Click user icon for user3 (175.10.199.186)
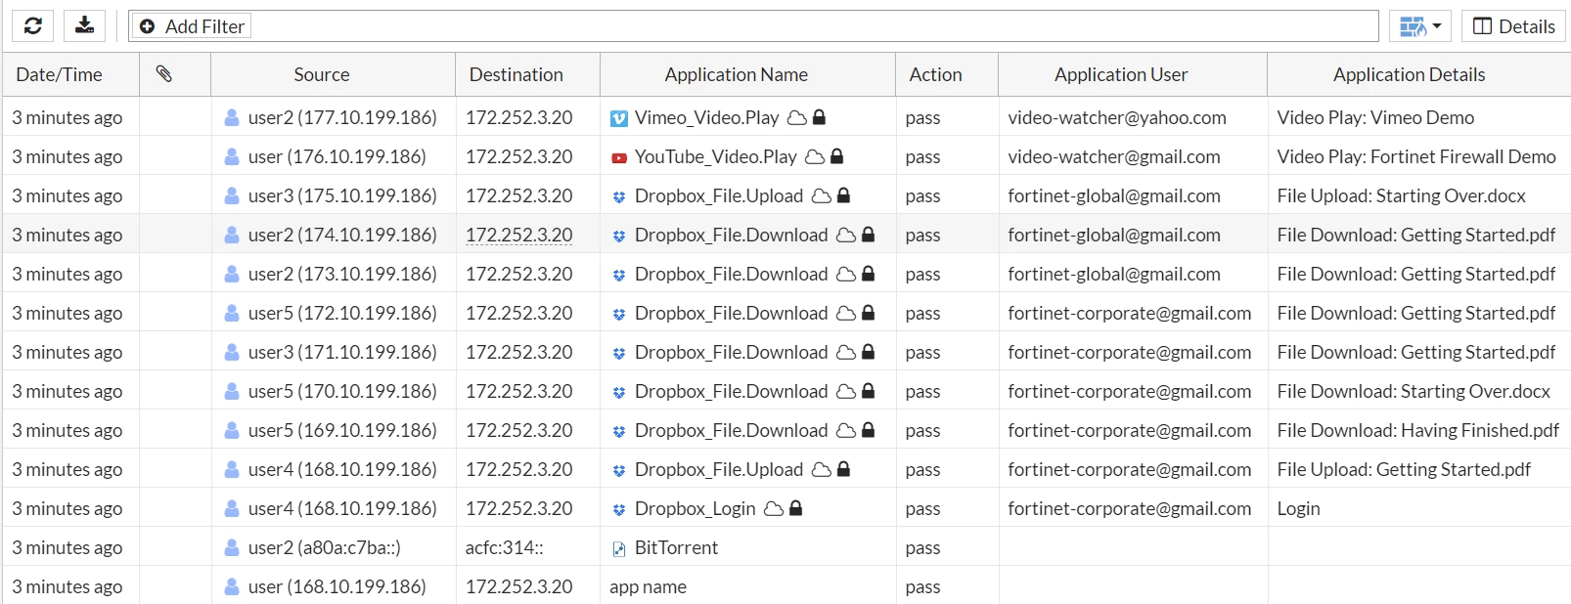Image resolution: width=1571 pixels, height=604 pixels. [232, 195]
